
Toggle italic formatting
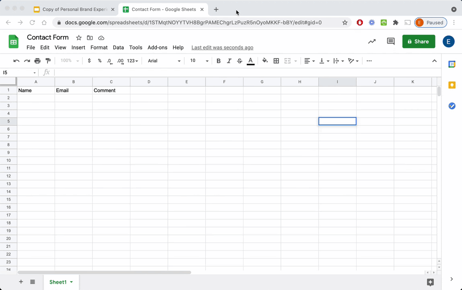tap(229, 61)
